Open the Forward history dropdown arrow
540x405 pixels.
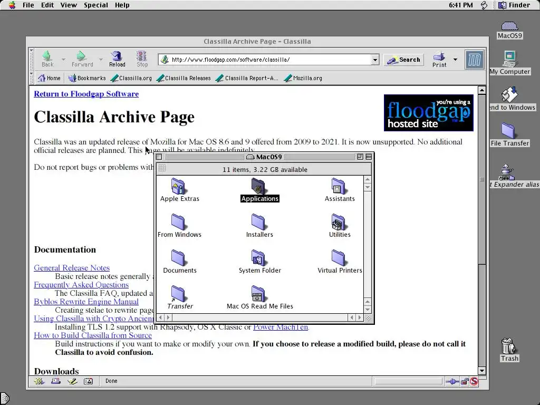[x=101, y=59]
